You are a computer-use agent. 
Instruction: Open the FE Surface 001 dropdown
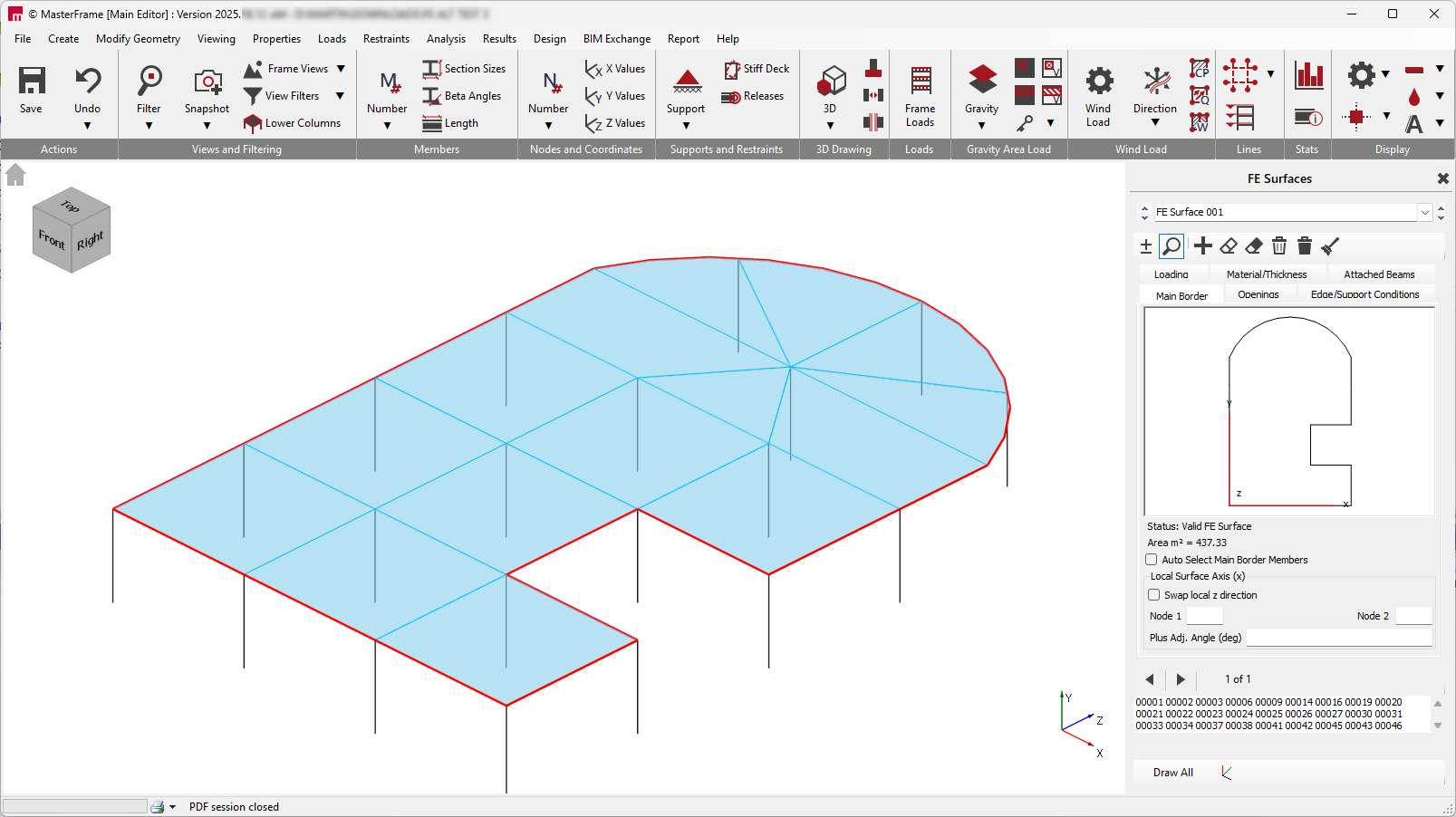[x=1425, y=212]
